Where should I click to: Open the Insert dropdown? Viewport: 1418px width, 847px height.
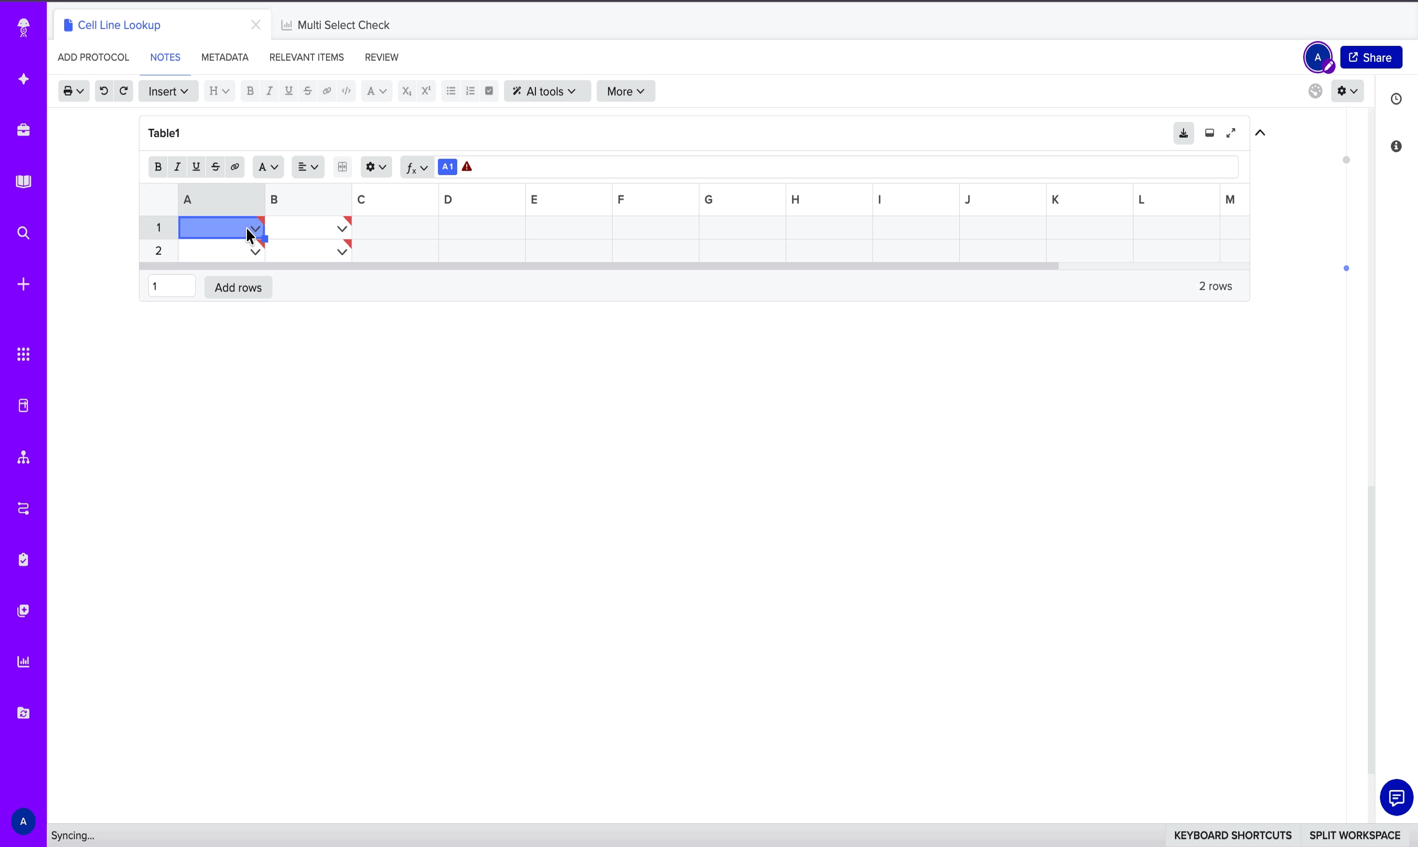pyautogui.click(x=167, y=91)
